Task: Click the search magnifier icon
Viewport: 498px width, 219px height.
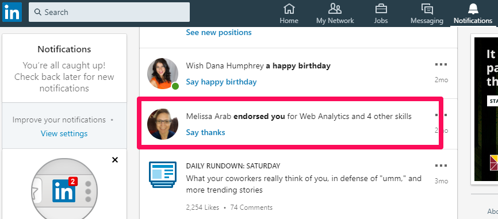Action: 38,12
